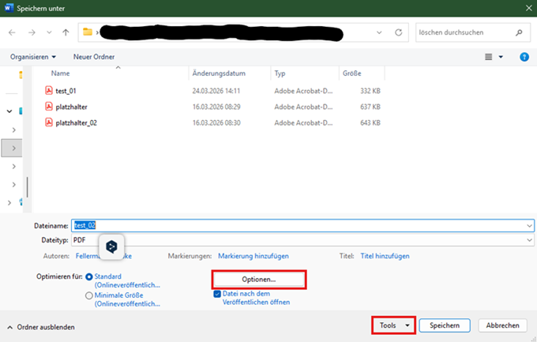Click the Back navigation arrow
This screenshot has height=342, width=537.
12,32
